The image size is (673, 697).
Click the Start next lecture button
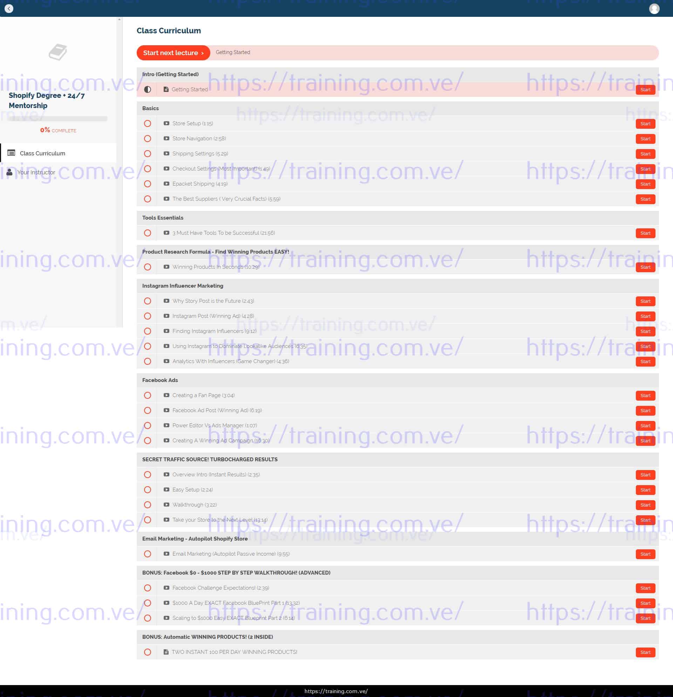point(174,53)
